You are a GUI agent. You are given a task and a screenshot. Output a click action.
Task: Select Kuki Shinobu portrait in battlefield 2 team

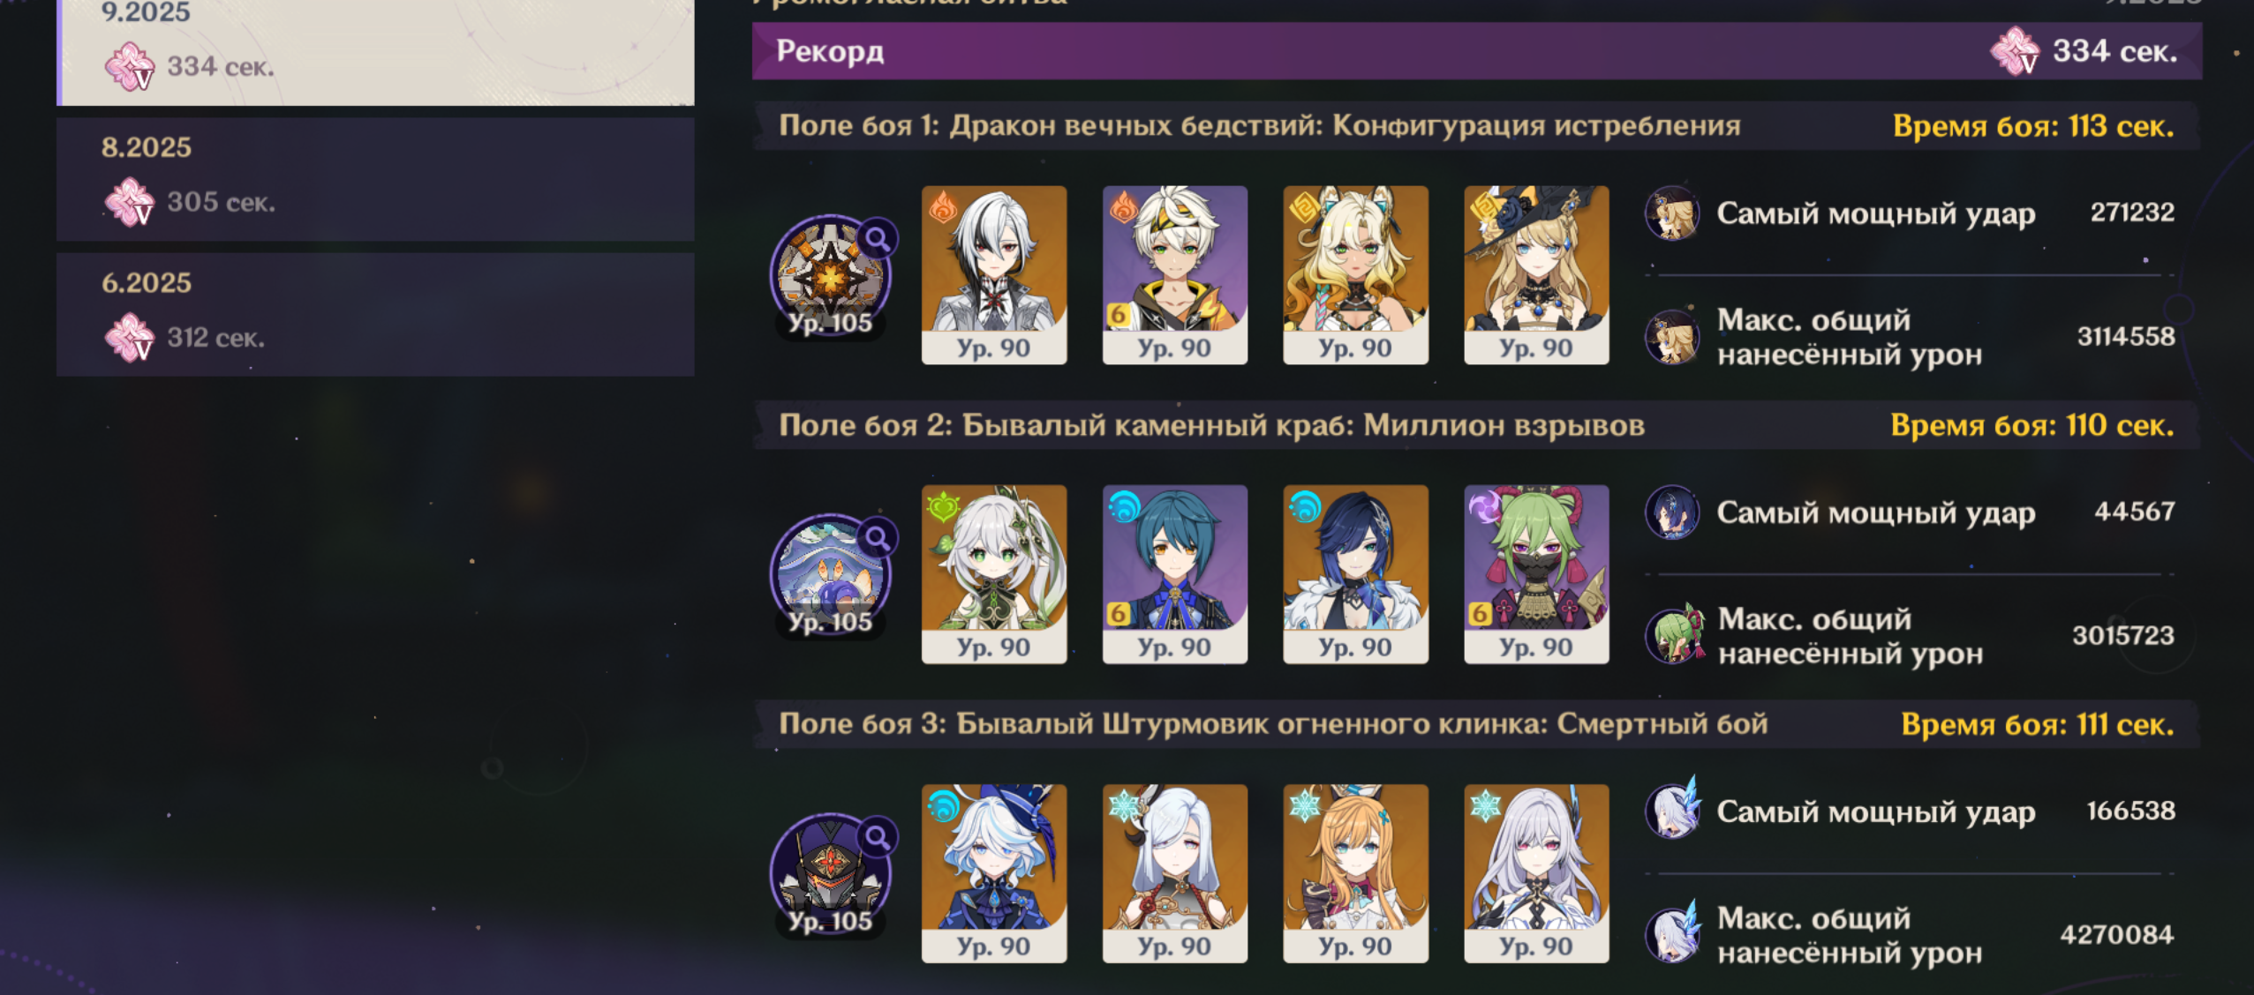(x=1536, y=573)
